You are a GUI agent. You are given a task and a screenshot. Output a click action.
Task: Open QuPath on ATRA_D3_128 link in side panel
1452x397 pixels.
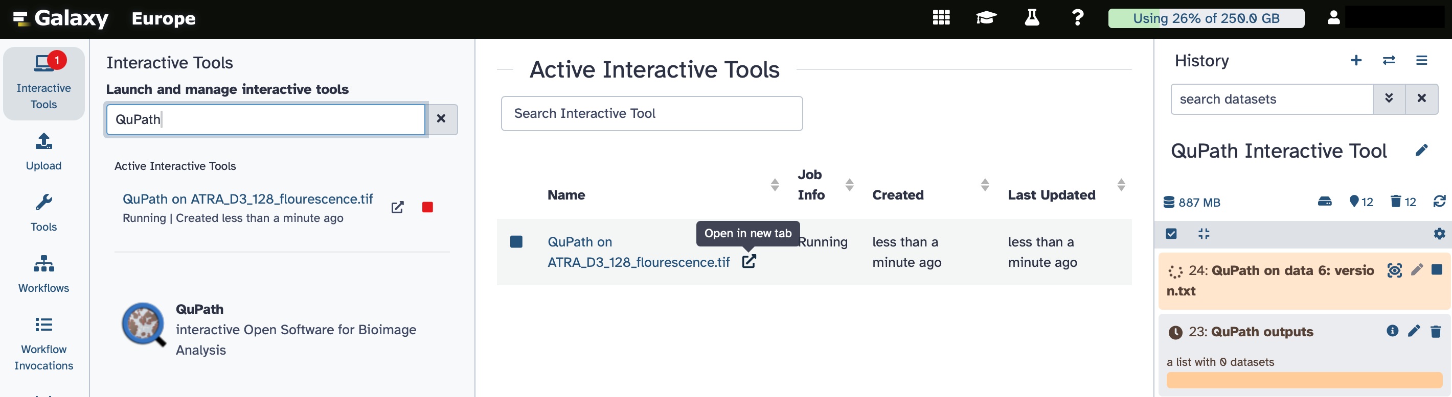pos(248,199)
